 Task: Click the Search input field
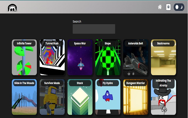(x=94, y=29)
